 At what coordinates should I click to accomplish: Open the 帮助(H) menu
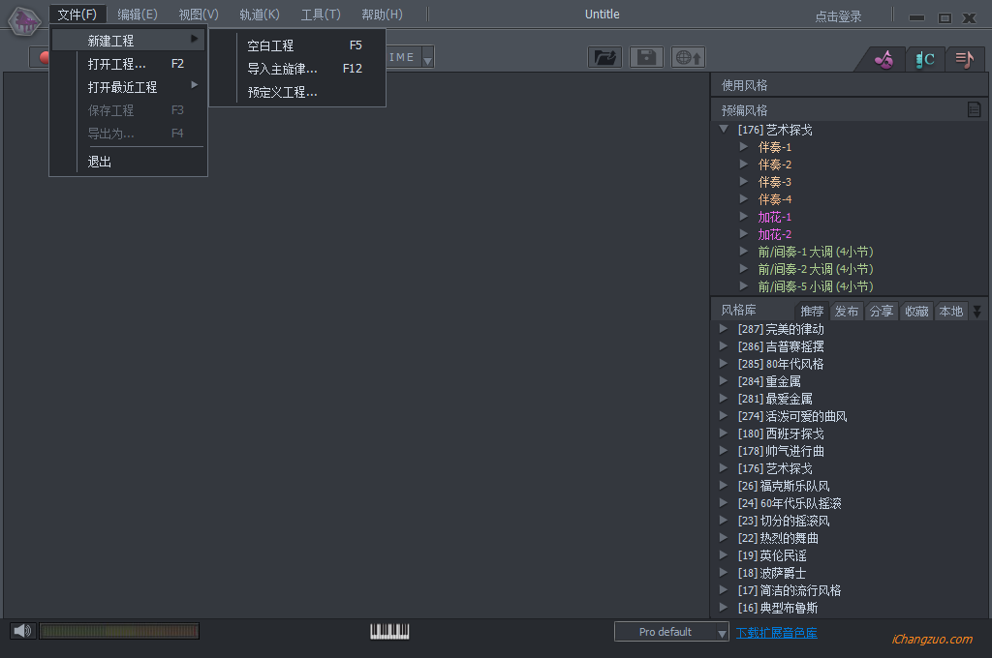pos(382,14)
